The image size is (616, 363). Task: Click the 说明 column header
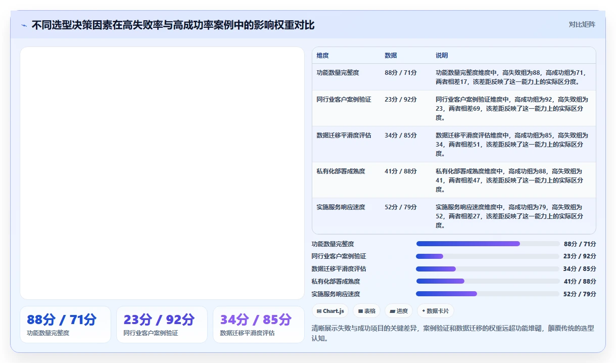442,56
